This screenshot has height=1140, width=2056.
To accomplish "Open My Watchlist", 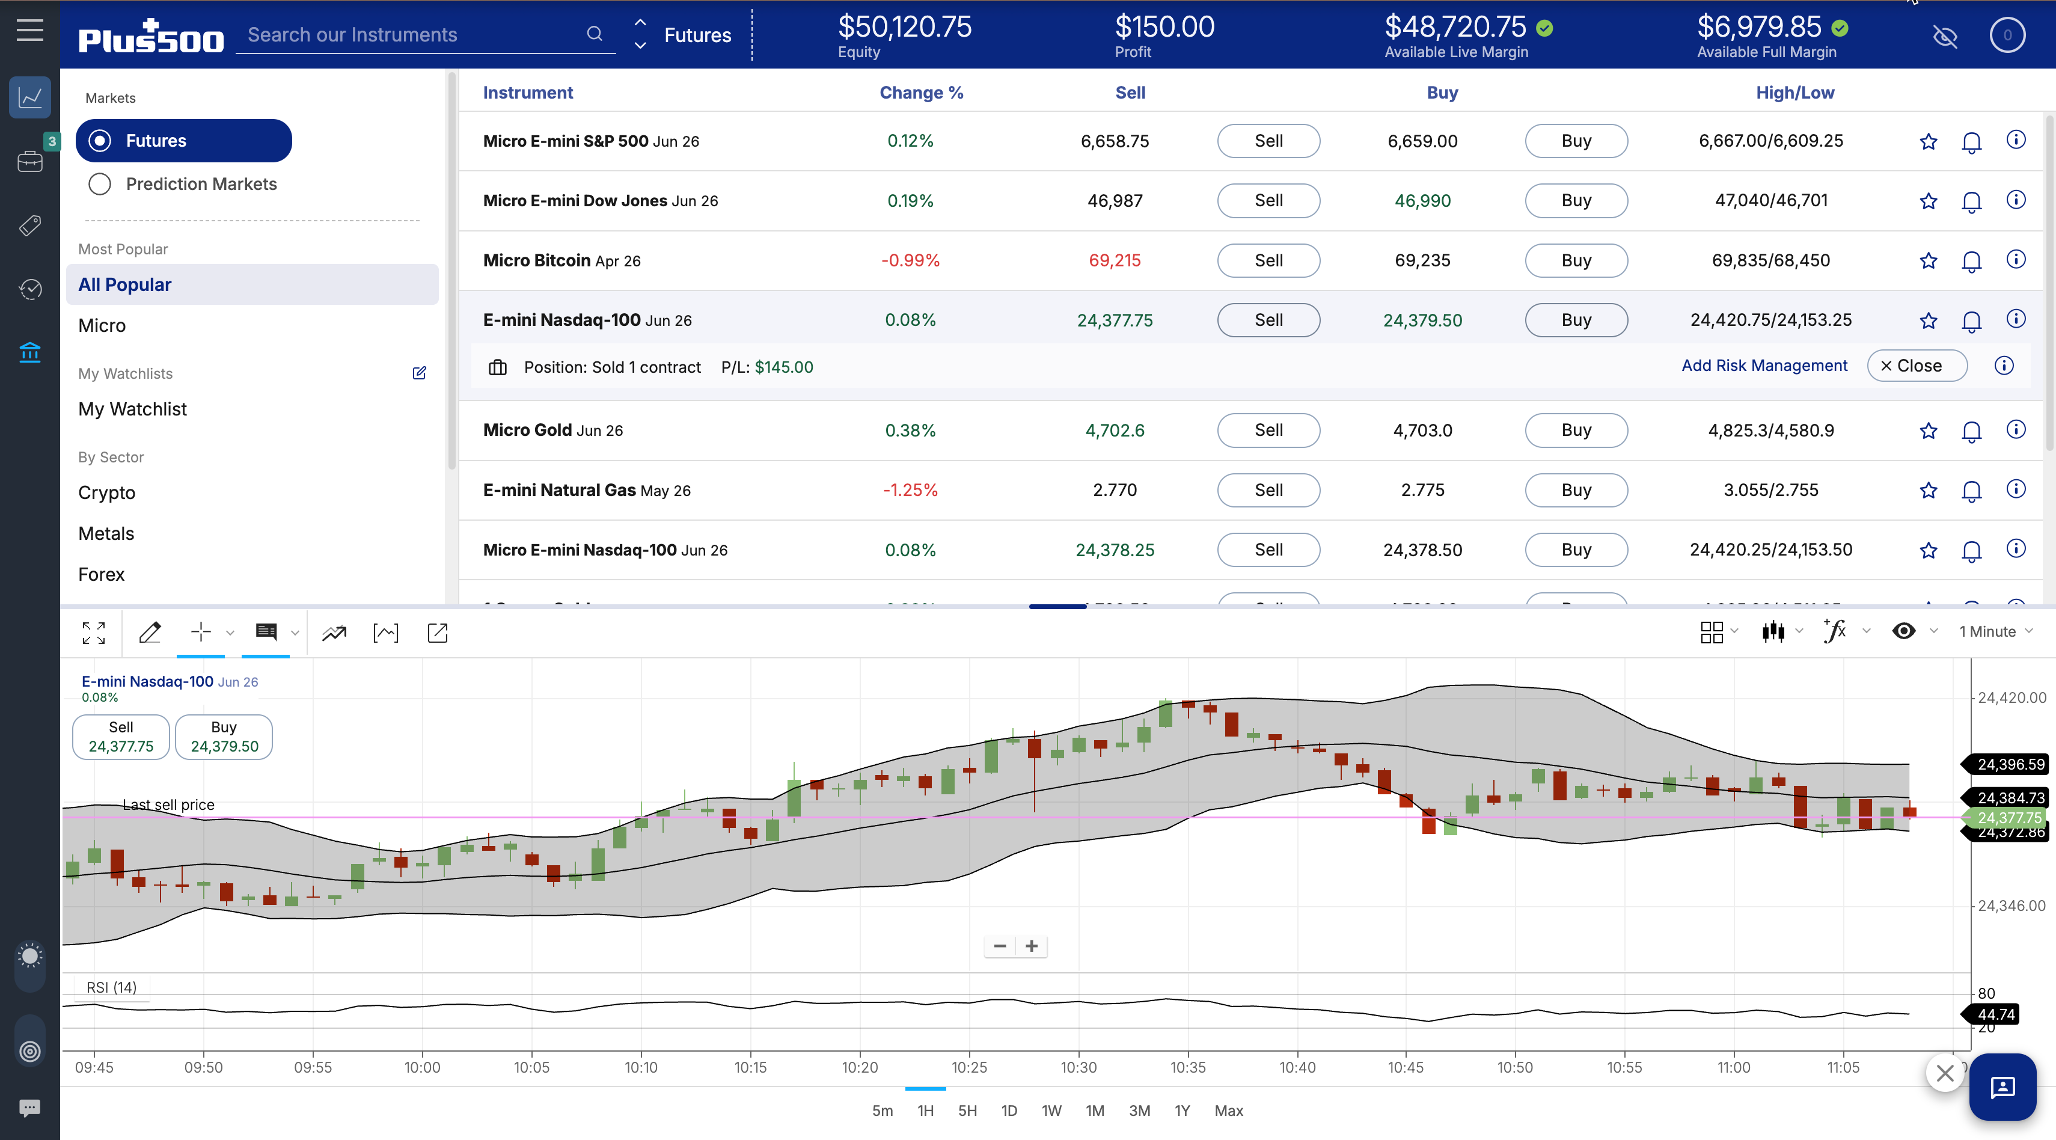I will point(132,409).
